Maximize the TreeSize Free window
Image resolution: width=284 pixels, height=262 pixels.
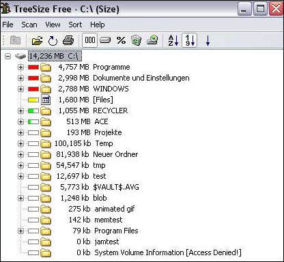260,9
